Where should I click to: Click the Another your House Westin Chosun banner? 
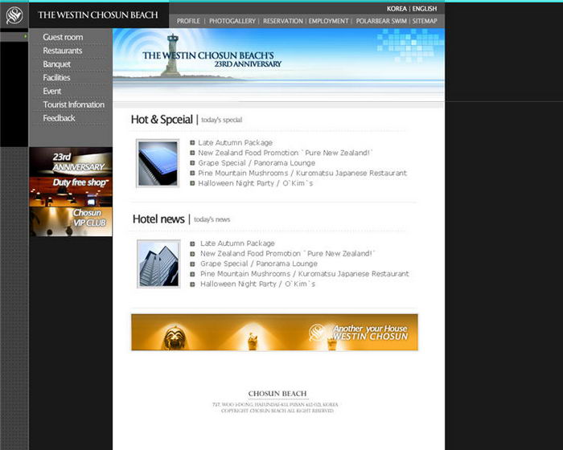tap(274, 333)
